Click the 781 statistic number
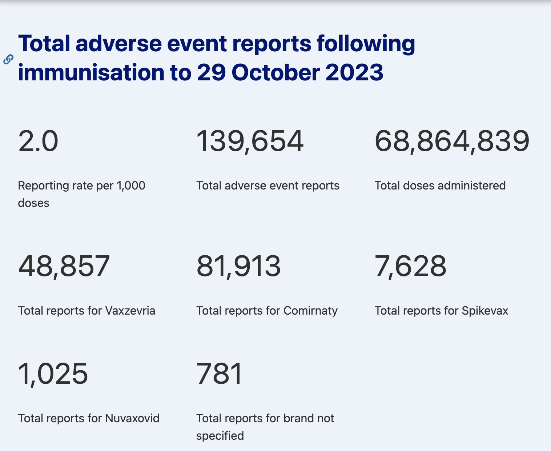 click(220, 374)
